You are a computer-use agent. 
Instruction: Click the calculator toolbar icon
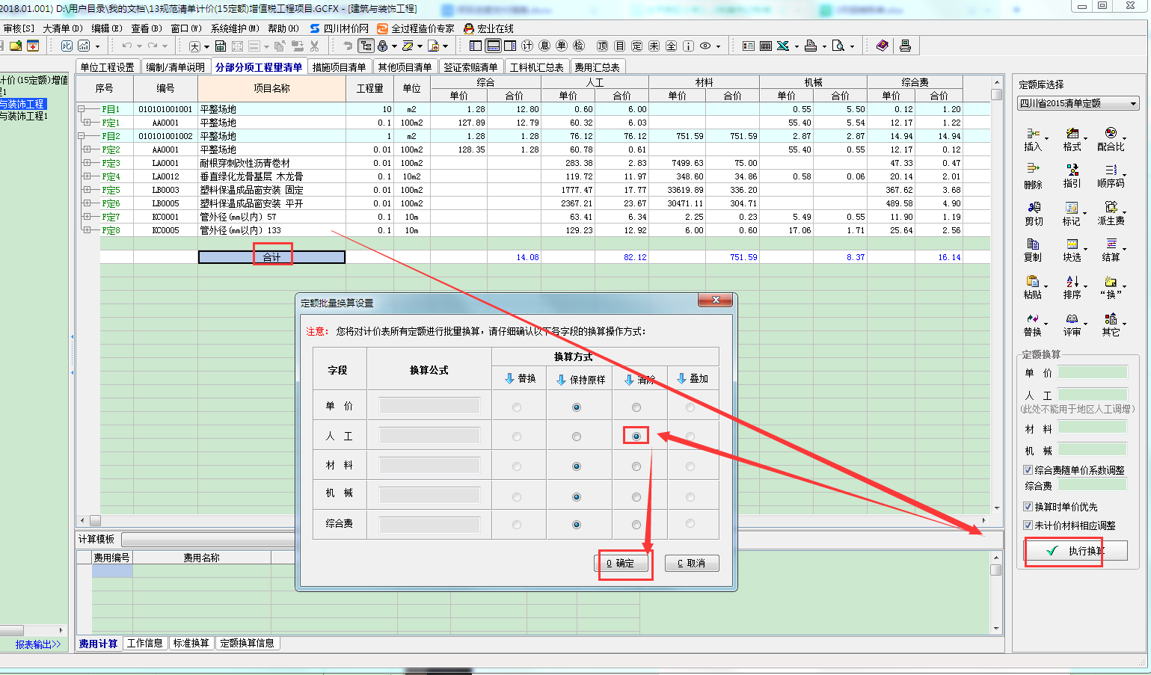220,46
